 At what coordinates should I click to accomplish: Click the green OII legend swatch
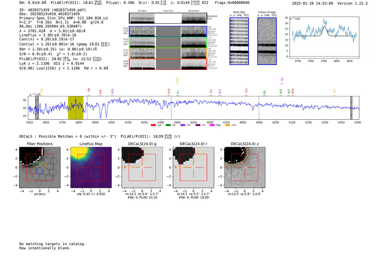point(168,125)
